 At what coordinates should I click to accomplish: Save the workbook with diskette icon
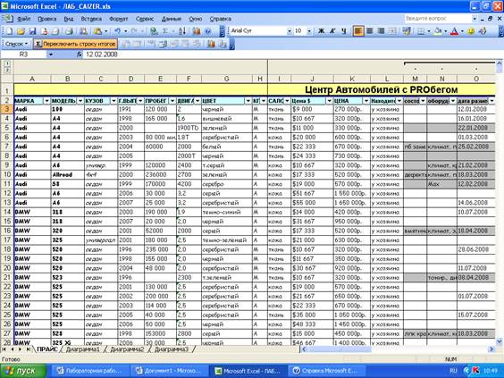(32, 31)
